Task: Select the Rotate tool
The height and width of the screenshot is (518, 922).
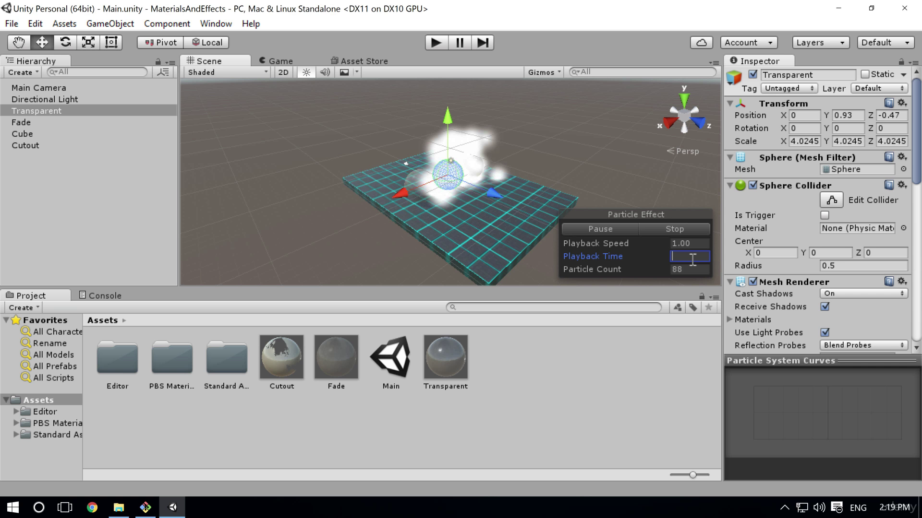Action: pyautogui.click(x=65, y=42)
